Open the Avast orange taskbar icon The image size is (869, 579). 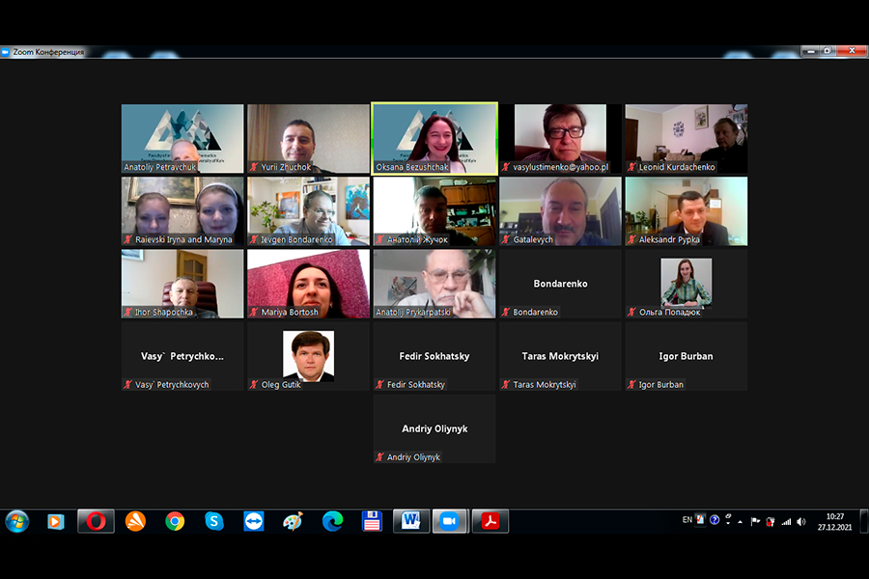pos(135,521)
